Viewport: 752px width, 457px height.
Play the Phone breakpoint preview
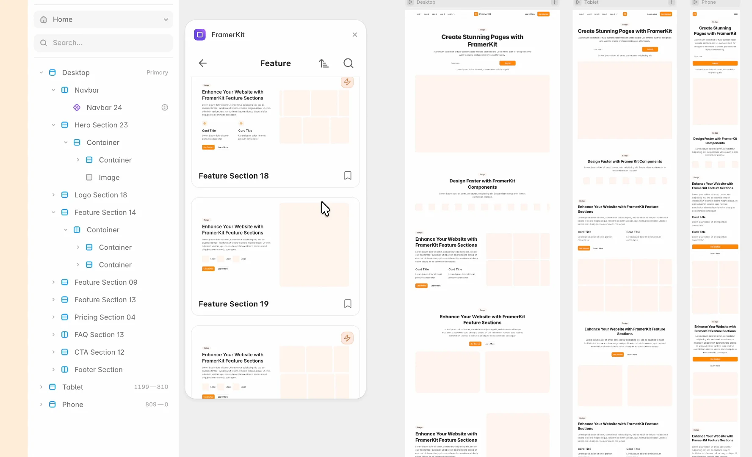coord(694,2)
